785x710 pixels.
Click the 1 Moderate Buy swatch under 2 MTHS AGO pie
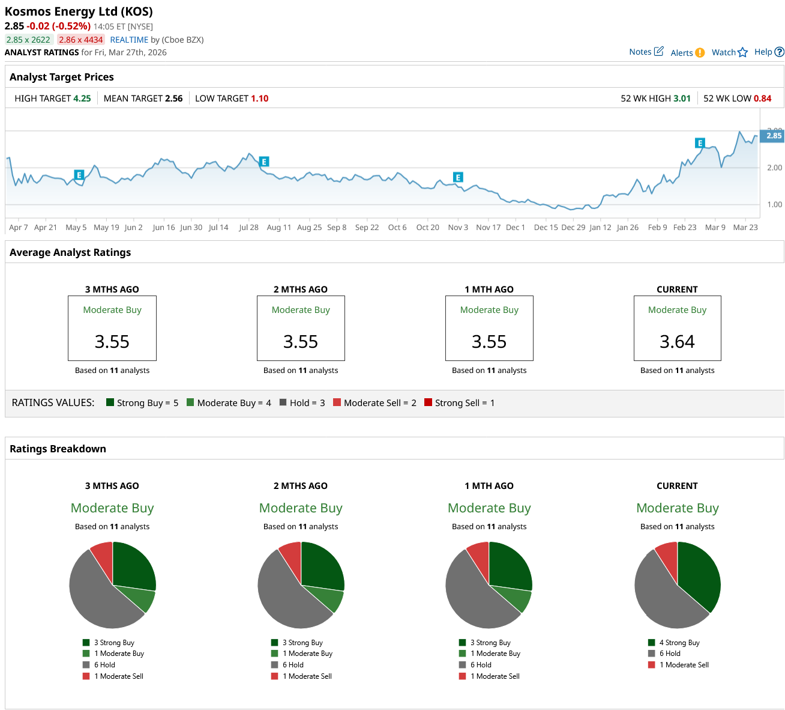(275, 654)
